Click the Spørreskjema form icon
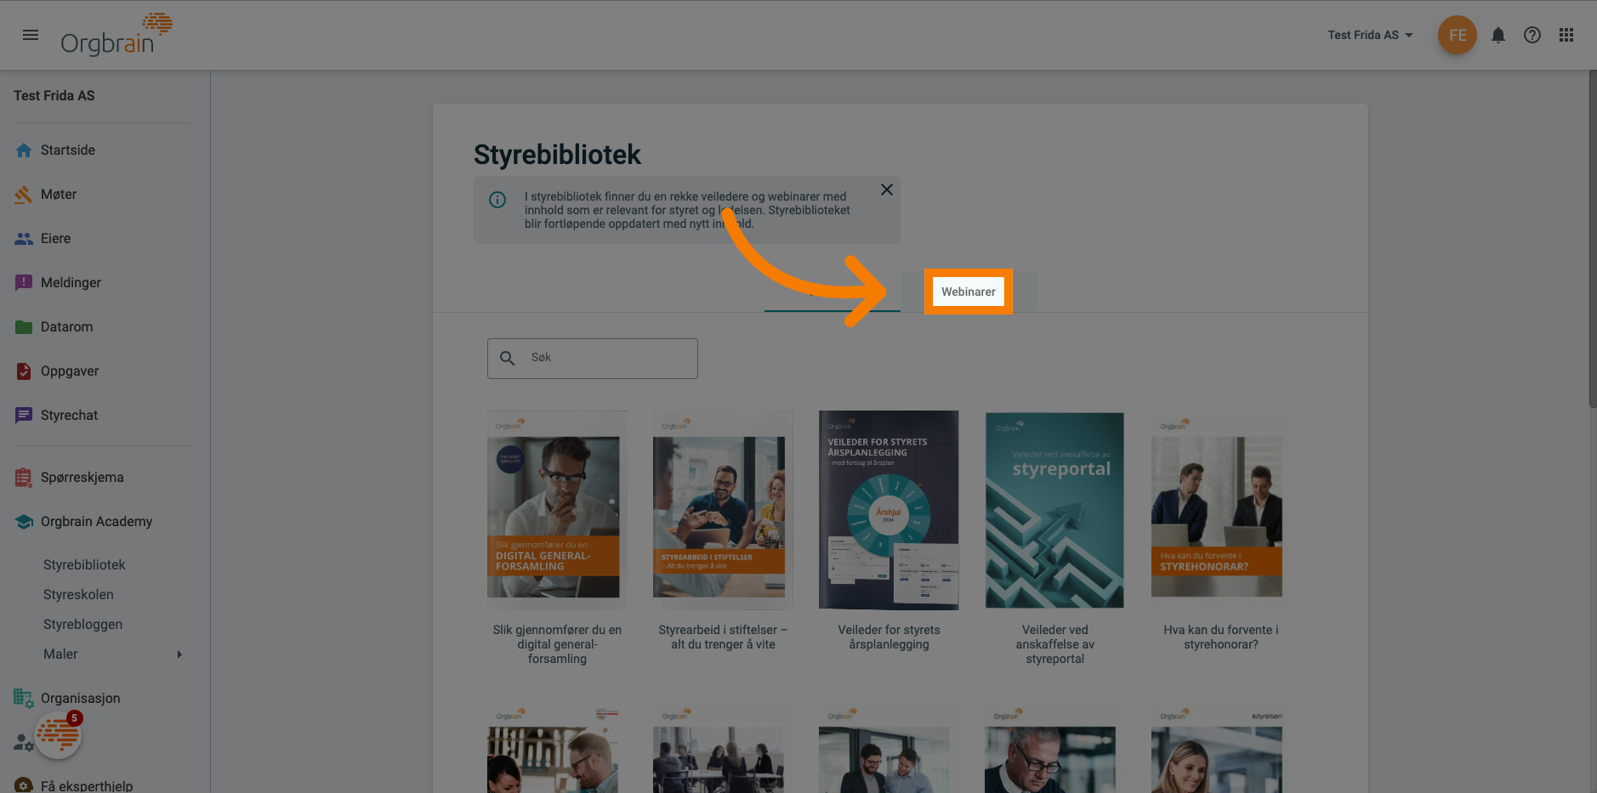Viewport: 1597px width, 793px height. coord(24,478)
